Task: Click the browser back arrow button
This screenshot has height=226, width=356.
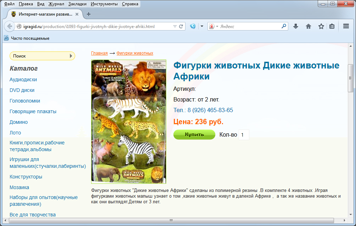Action: click(10, 26)
